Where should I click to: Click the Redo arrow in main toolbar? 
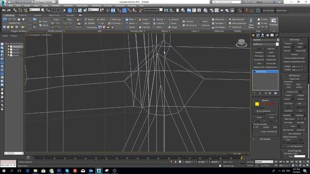click(x=9, y=10)
